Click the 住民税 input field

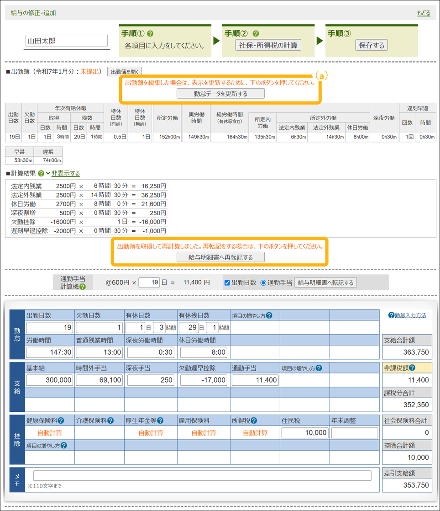tap(305, 433)
